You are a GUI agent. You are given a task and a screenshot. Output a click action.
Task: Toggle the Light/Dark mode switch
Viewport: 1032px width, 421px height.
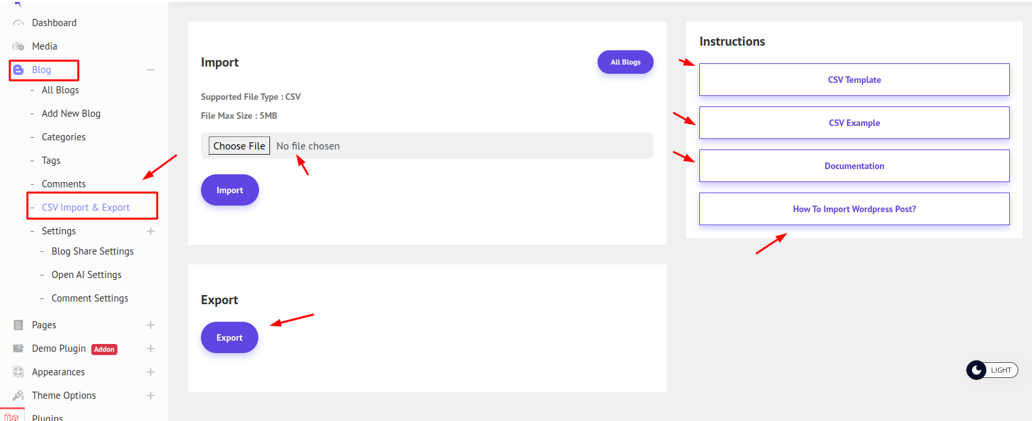992,370
